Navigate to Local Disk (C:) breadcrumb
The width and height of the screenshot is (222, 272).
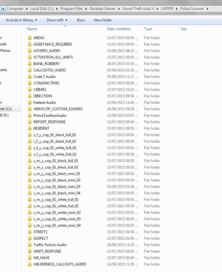[42, 9]
